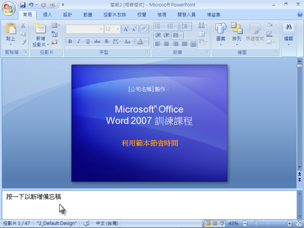
Task: Switch to Slide Sorter view
Action: pos(215,223)
